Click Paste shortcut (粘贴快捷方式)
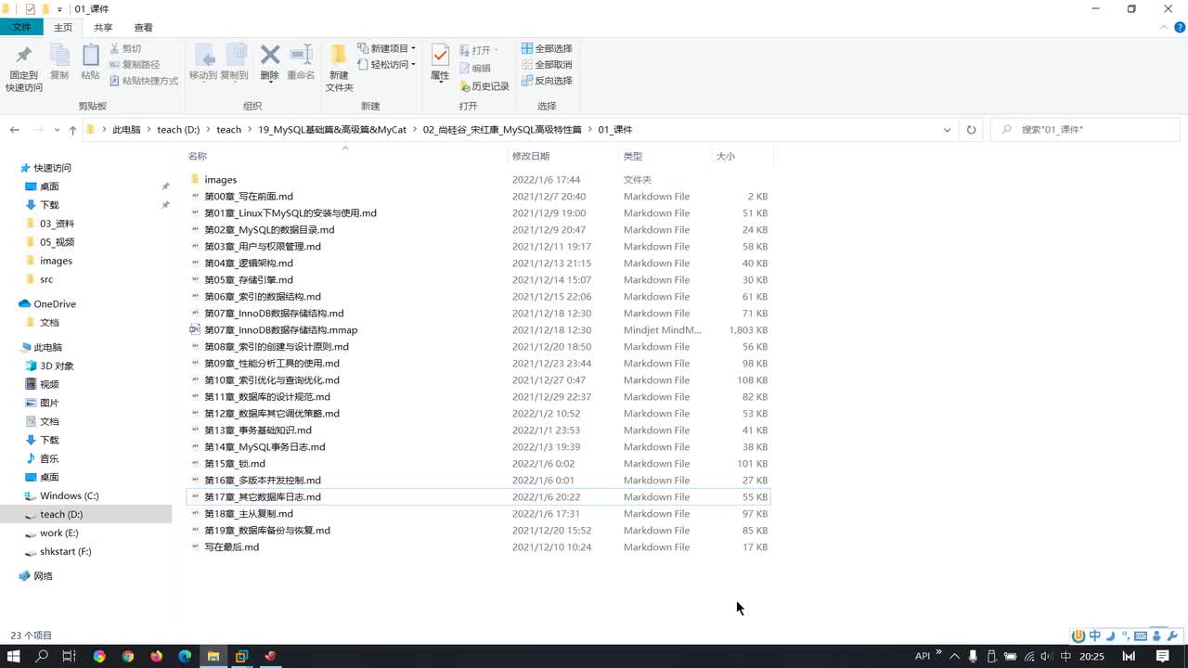 point(144,81)
